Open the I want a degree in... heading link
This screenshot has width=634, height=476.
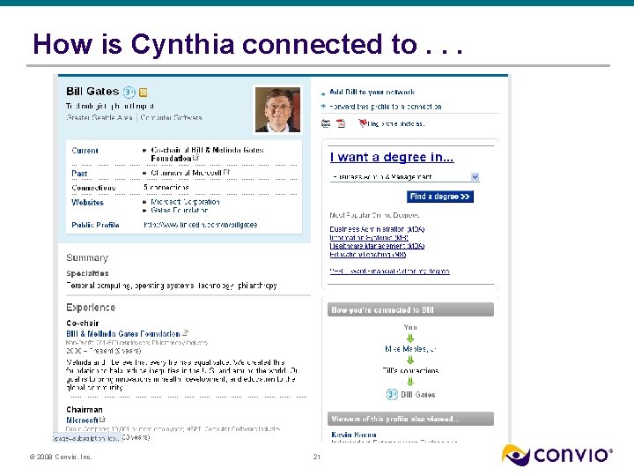coord(392,157)
